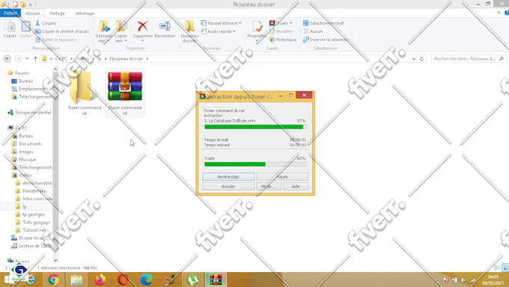Go back with the back arrow
Viewport: 509px width, 287px height.
7,59
